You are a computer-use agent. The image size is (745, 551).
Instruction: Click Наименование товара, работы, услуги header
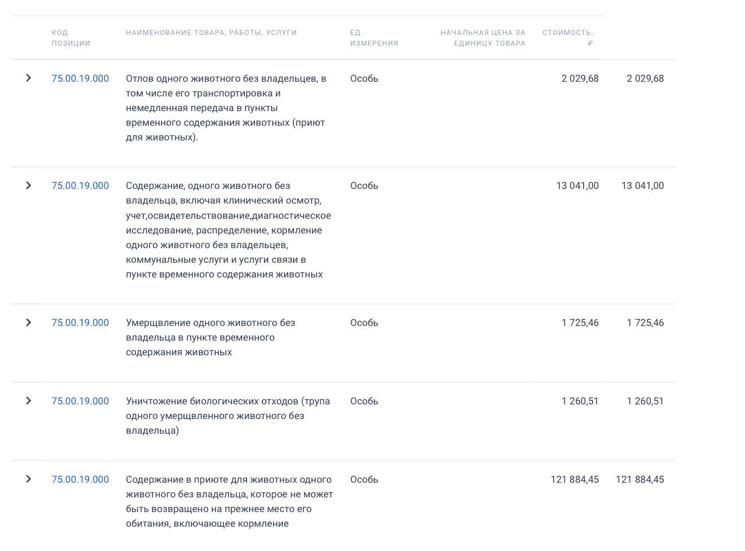pyautogui.click(x=211, y=33)
